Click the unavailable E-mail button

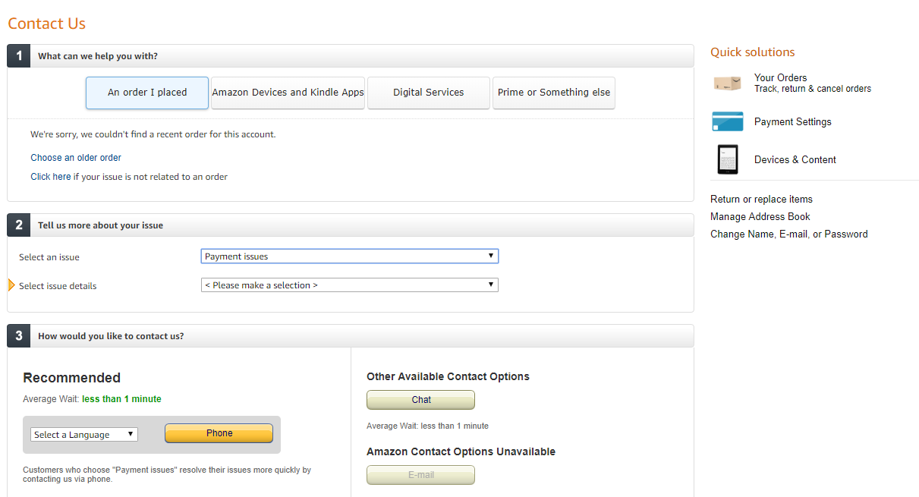pos(421,475)
